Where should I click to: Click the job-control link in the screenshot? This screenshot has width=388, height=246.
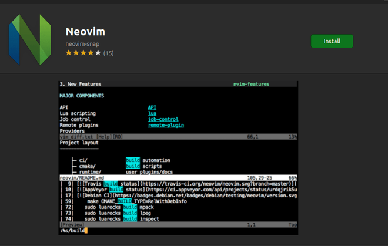(163, 119)
